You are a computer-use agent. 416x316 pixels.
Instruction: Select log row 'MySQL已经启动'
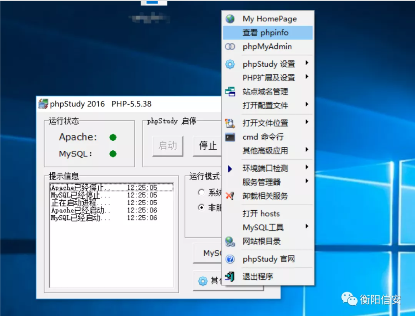tap(111, 218)
